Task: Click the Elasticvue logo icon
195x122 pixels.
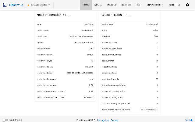Action: 5,5
